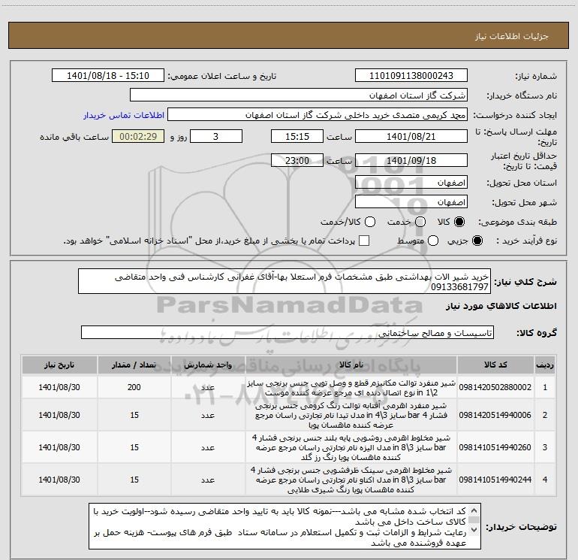Choose the متوسط purchase type radio

point(433,241)
